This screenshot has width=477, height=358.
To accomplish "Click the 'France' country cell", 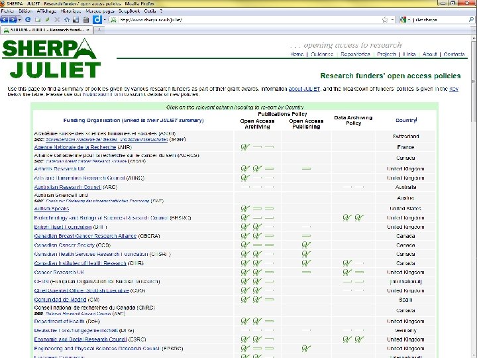I will pos(405,147).
